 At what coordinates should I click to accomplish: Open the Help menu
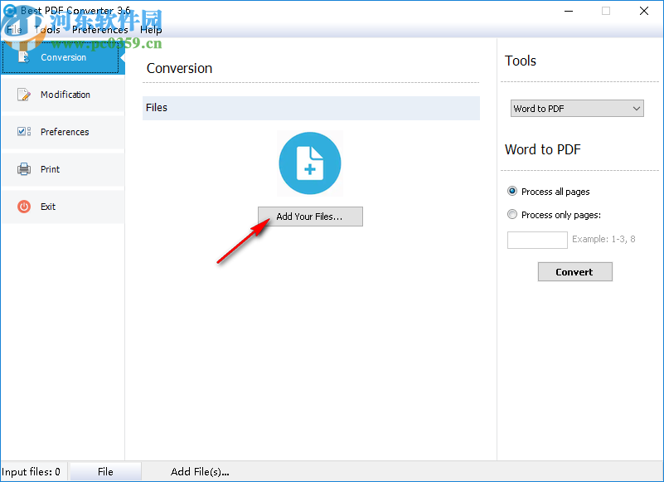[x=151, y=29]
